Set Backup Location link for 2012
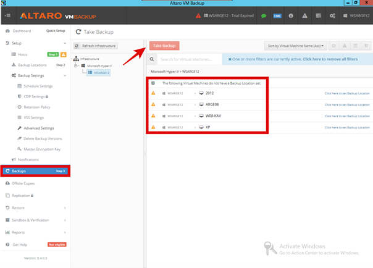This screenshot has height=268, width=373. click(x=347, y=93)
